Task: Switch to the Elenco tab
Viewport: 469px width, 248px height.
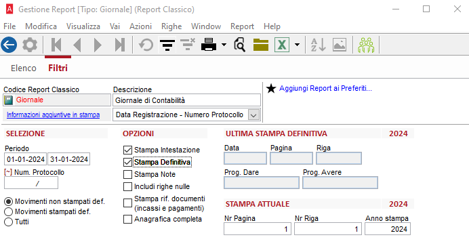Action: pos(24,68)
